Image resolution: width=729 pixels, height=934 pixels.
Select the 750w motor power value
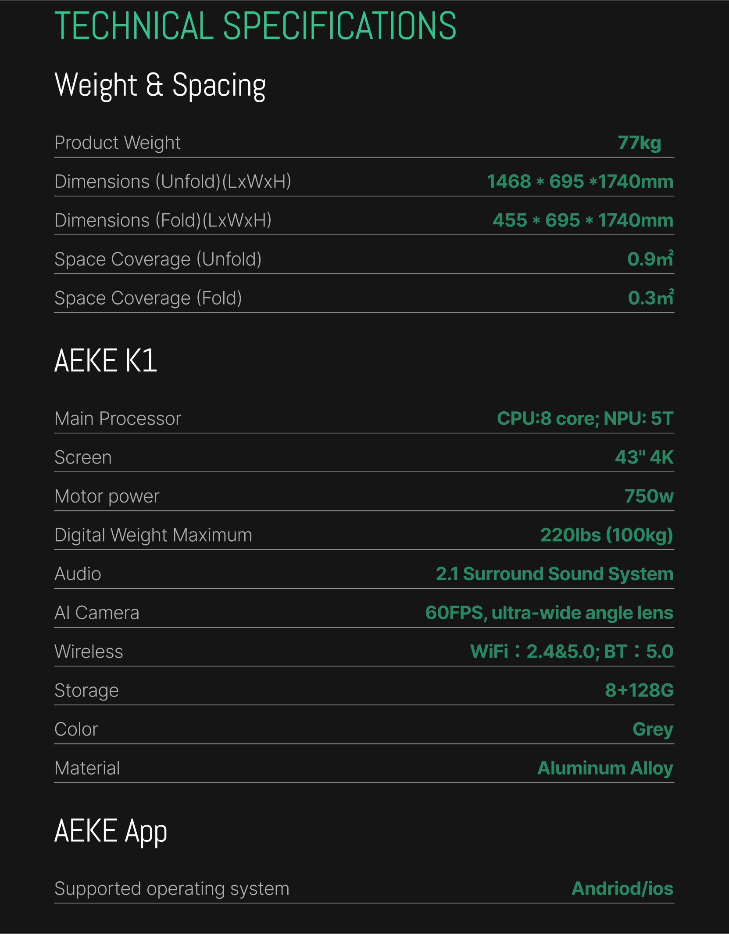(649, 496)
